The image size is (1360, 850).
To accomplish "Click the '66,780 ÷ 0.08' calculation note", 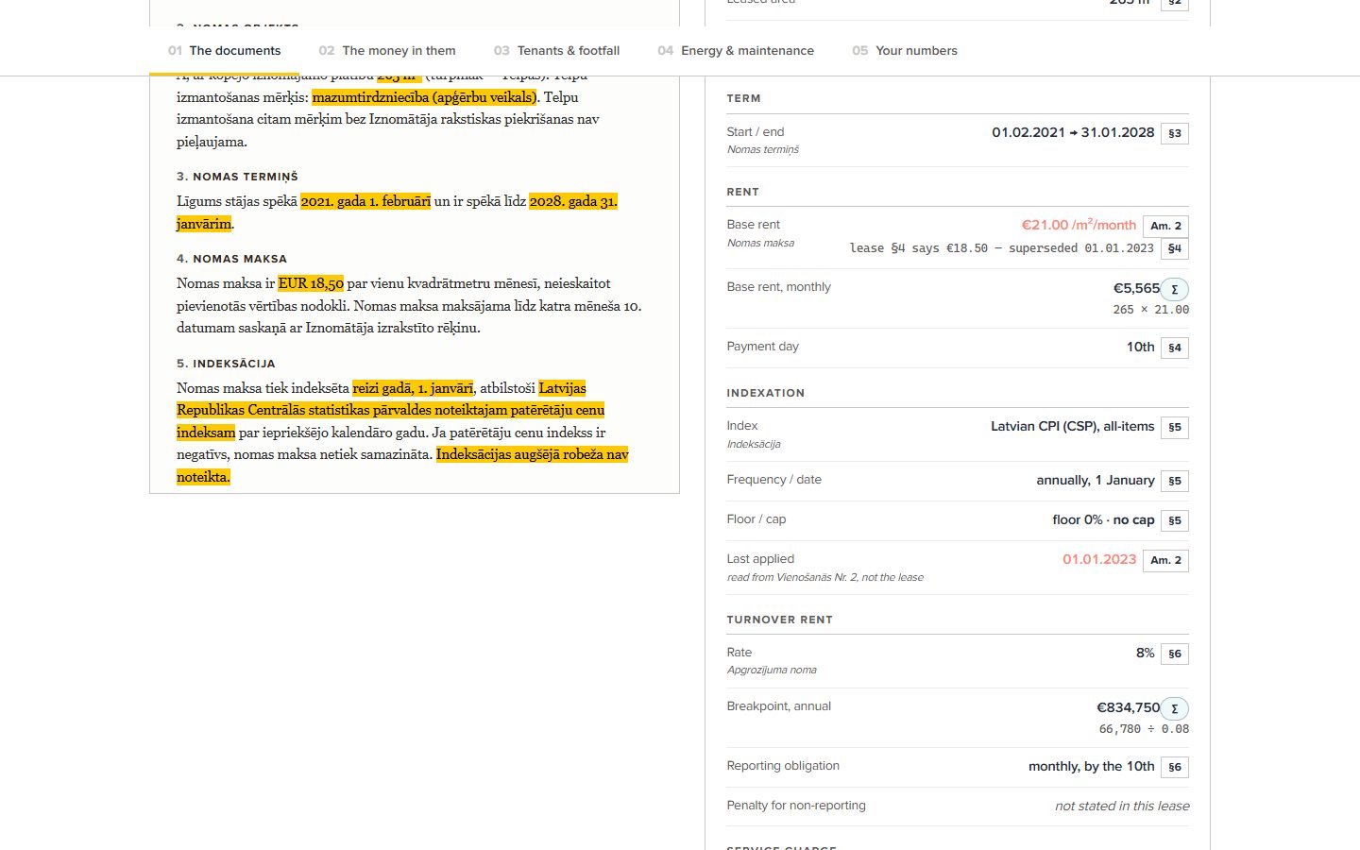I will [x=1144, y=729].
